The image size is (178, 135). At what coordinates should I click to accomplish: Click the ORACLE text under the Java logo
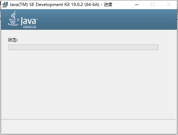(29, 27)
